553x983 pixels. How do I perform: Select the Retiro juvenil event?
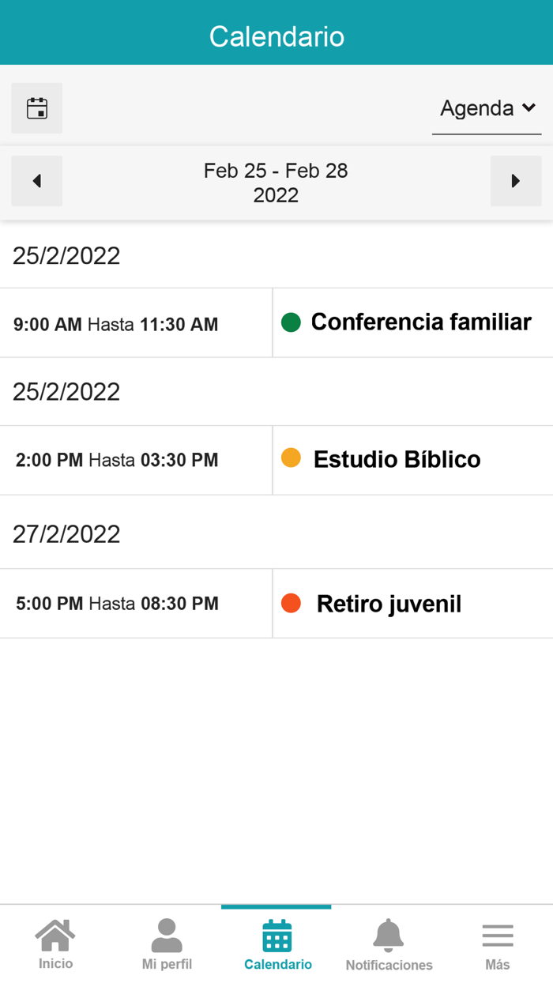(x=389, y=604)
